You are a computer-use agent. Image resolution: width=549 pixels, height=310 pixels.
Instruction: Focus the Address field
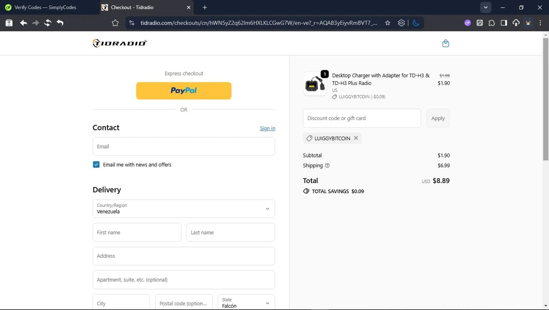184,256
